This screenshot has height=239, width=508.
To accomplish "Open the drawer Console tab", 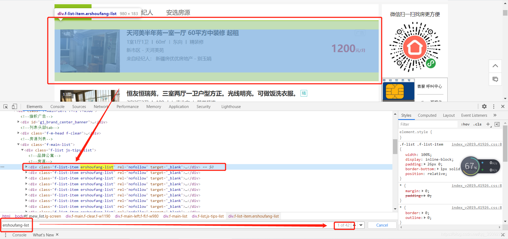I will click(19, 235).
